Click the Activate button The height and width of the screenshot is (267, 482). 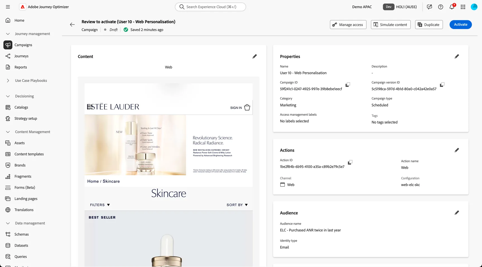461,25
